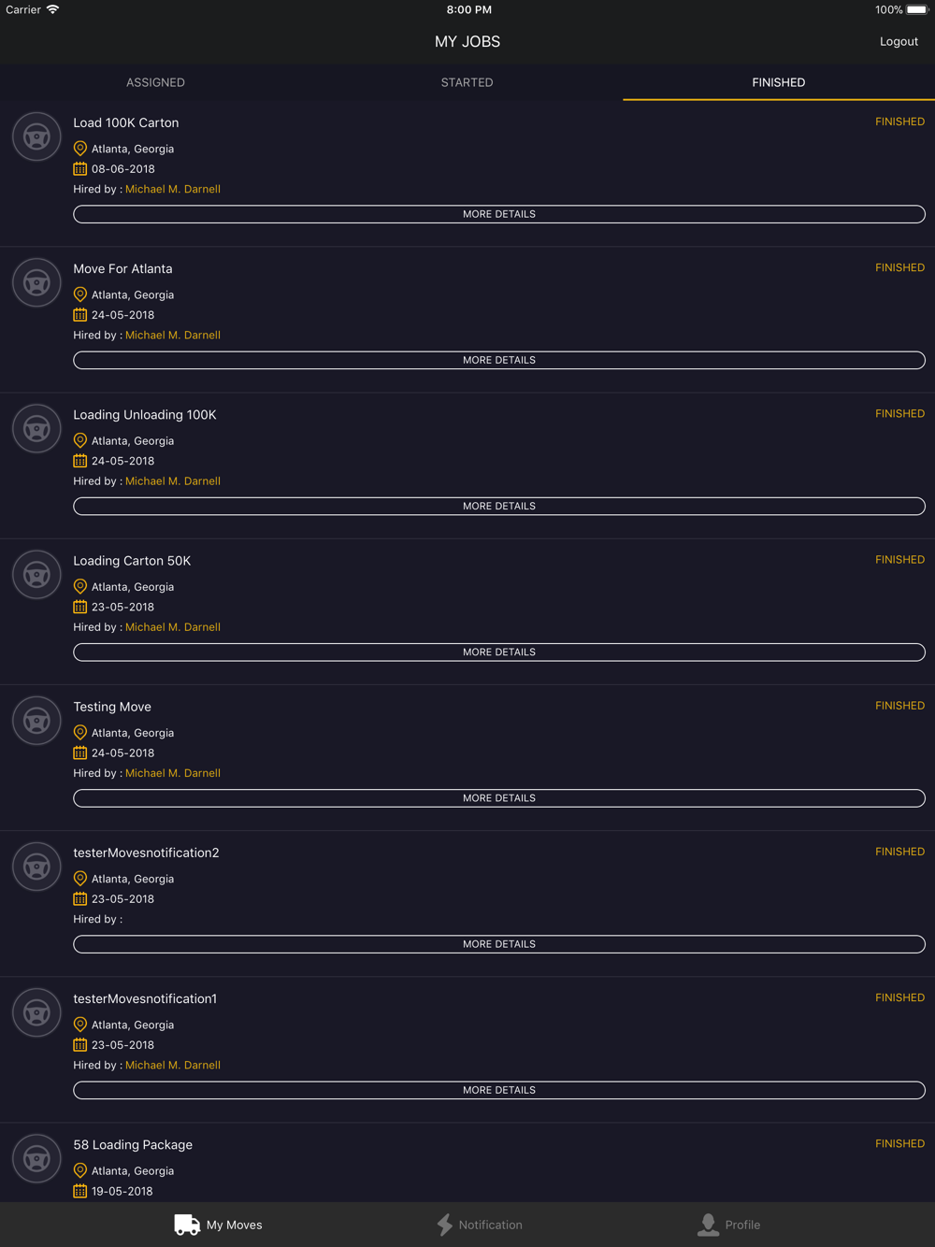Click the location pin icon under Load 100K Carton
This screenshot has width=935, height=1247.
coord(80,149)
